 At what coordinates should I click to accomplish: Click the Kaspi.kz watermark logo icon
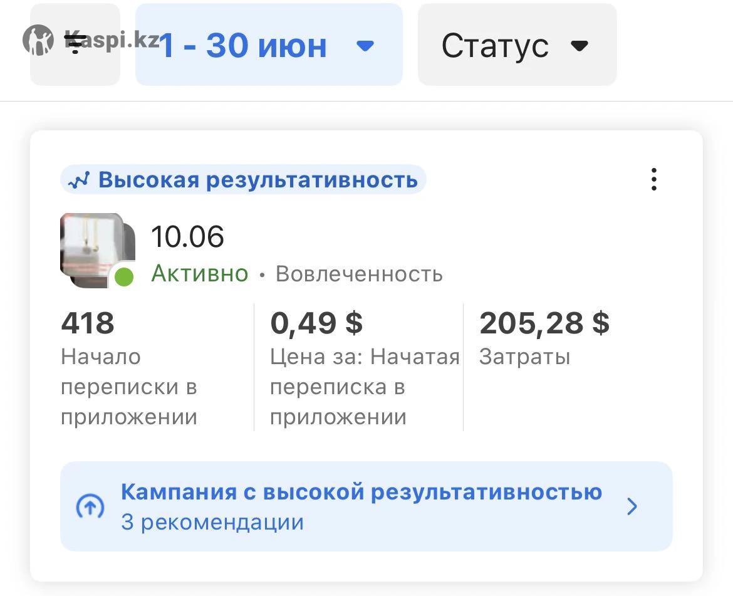[38, 39]
